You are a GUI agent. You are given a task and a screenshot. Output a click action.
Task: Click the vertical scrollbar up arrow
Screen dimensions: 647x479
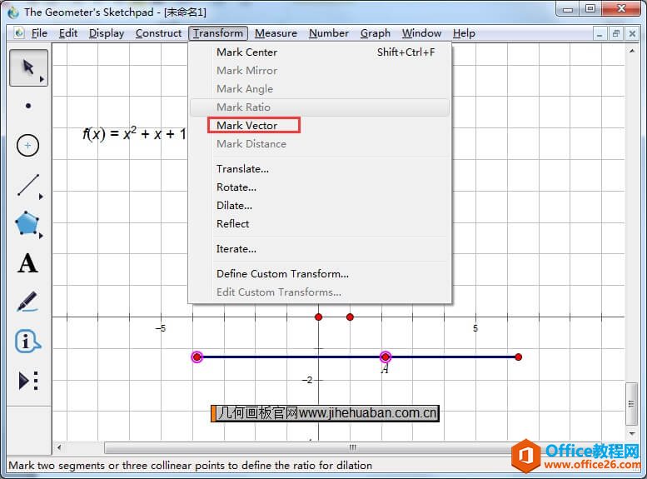(x=632, y=51)
